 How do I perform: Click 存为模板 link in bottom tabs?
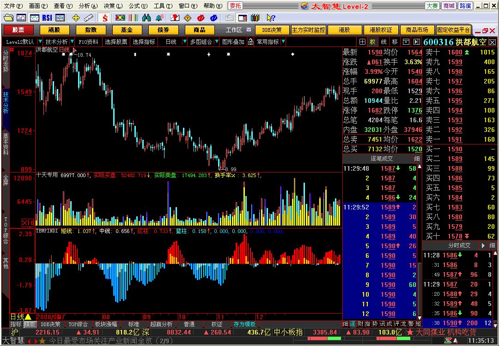coord(244,324)
